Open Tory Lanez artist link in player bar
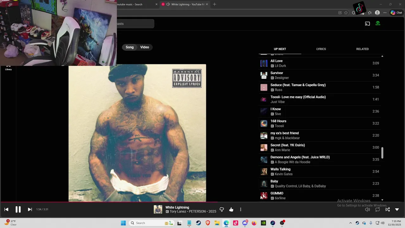Viewport: 405px width, 228px height. pos(178,212)
